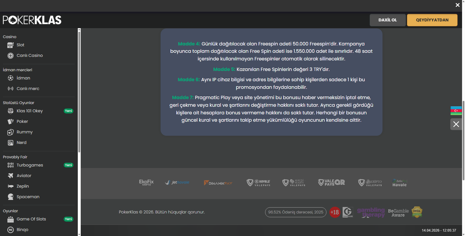Image resolution: width=465 pixels, height=236 pixels.
Task: Close overlay with top-right X
Action: coord(457,5)
